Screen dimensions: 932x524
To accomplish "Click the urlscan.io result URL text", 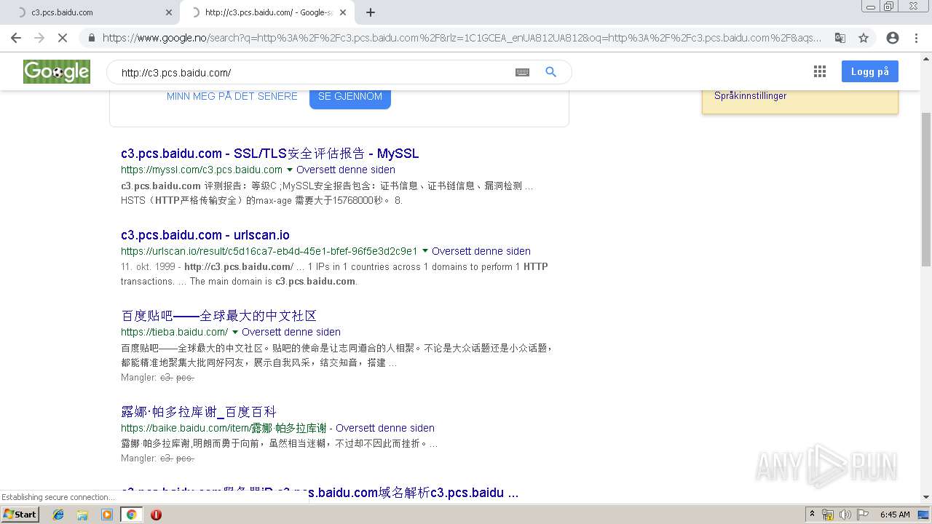I will (x=269, y=251).
